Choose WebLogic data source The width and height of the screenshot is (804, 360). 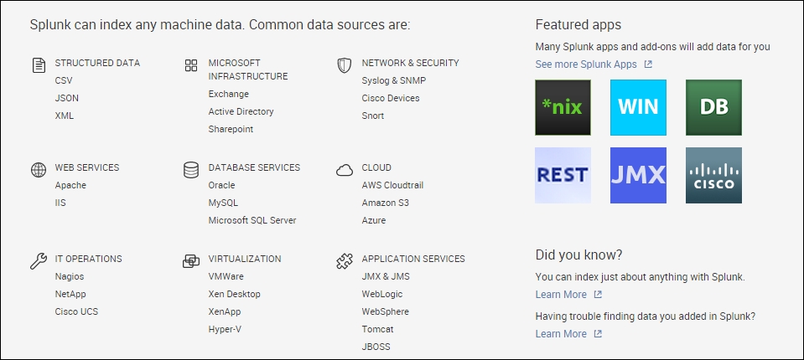(x=382, y=294)
